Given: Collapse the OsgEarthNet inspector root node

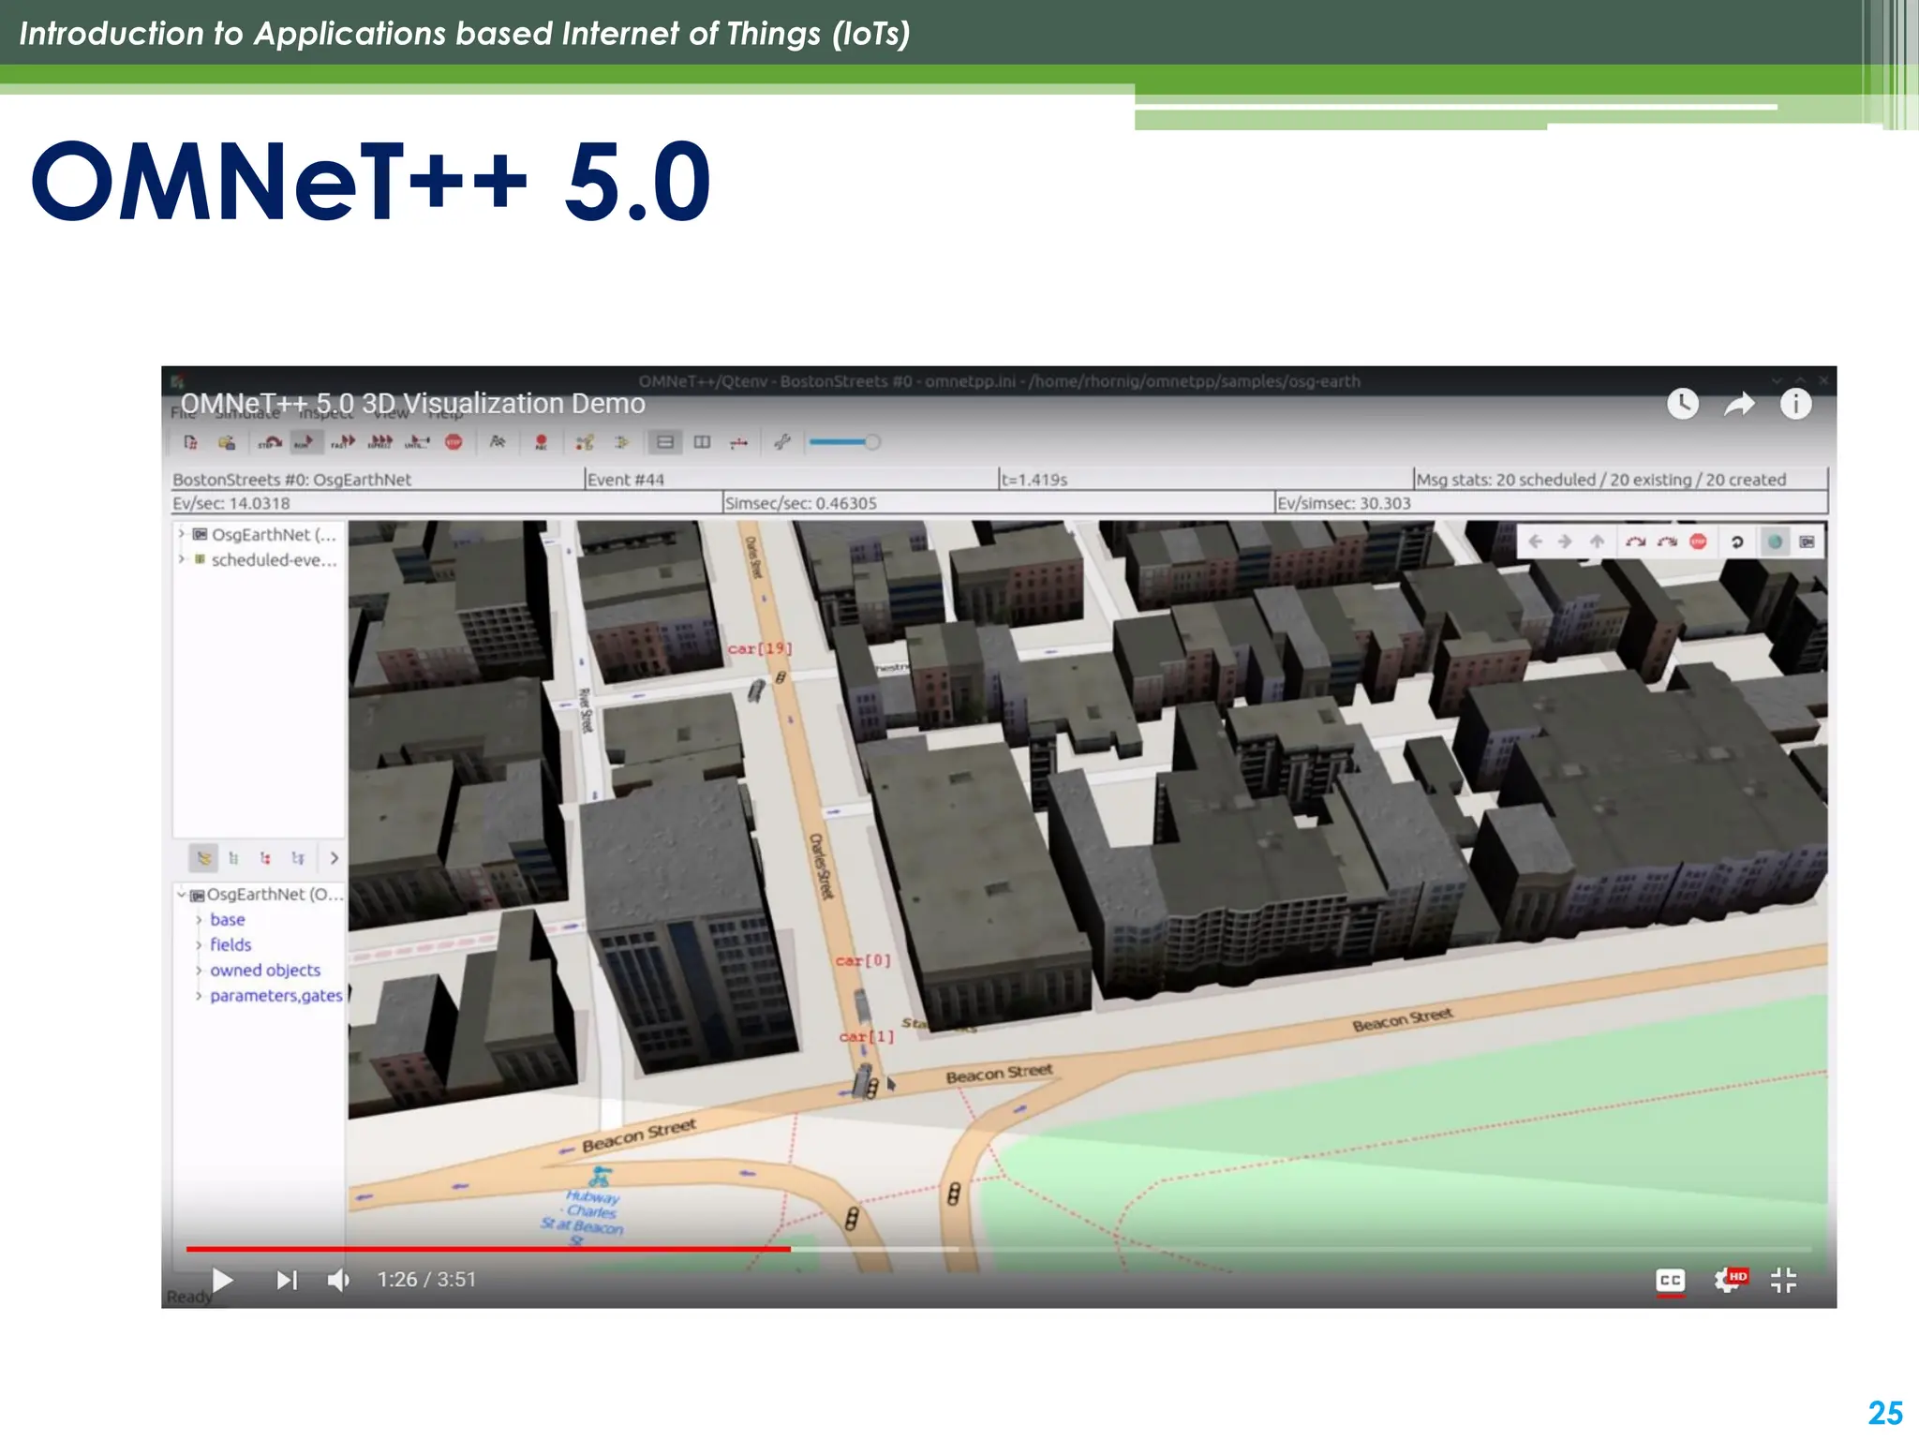Looking at the screenshot, I should (x=182, y=895).
